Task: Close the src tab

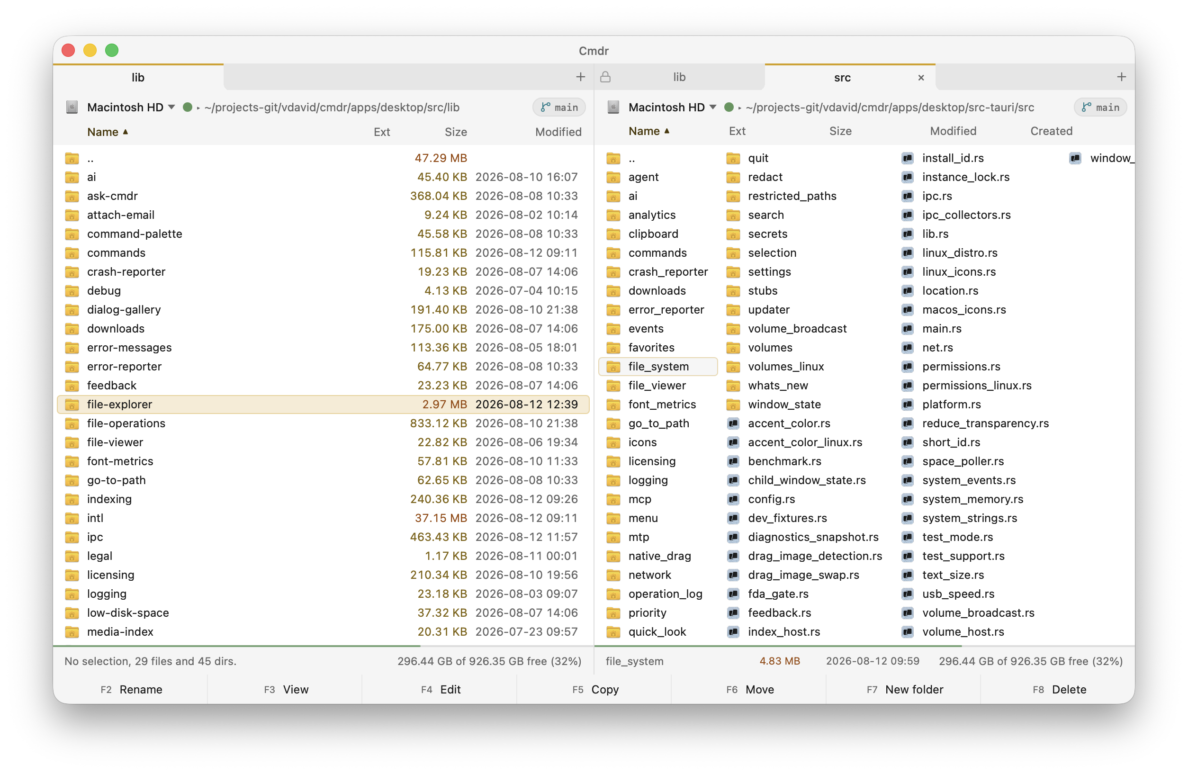Action: (x=920, y=77)
